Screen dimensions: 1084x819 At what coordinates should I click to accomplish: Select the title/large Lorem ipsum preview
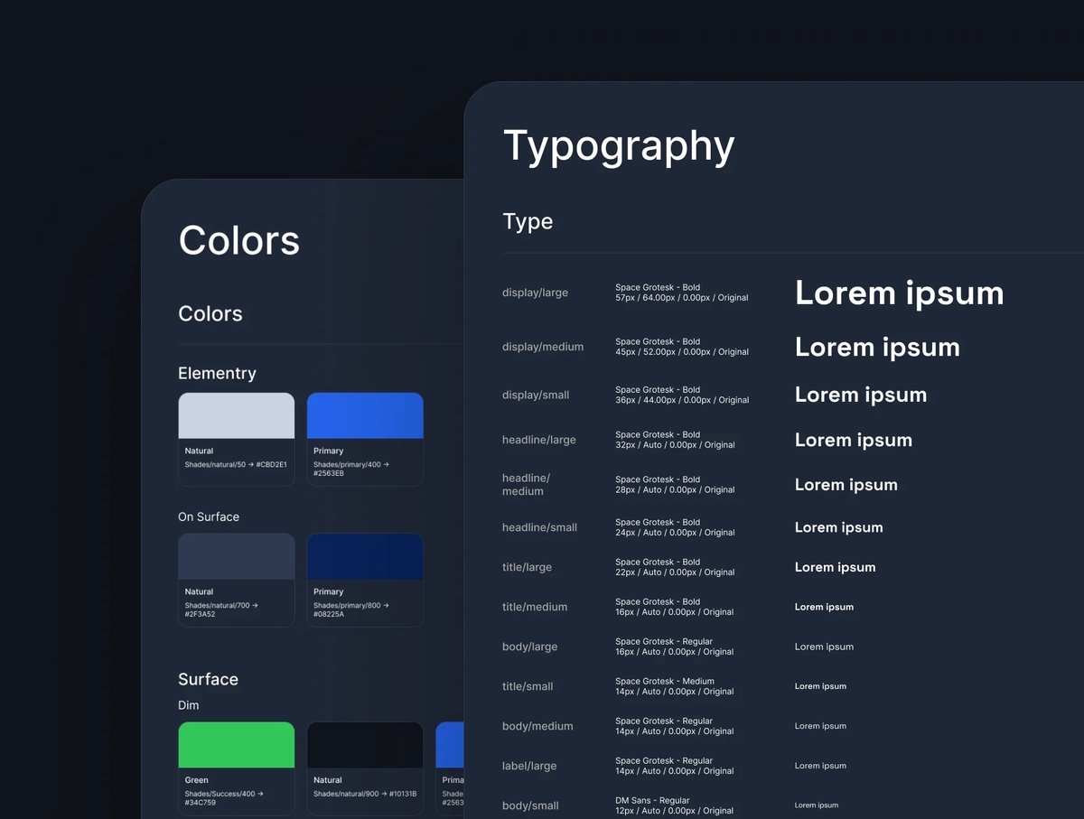(x=835, y=568)
